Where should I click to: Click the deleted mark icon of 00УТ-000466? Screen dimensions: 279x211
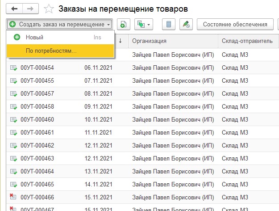tap(13, 197)
